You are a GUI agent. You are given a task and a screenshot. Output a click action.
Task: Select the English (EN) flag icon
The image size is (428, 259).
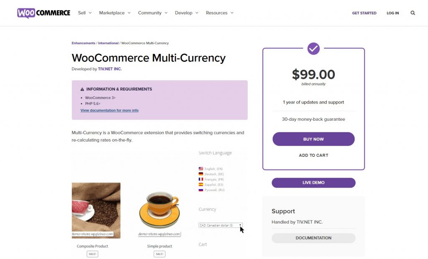click(x=201, y=169)
